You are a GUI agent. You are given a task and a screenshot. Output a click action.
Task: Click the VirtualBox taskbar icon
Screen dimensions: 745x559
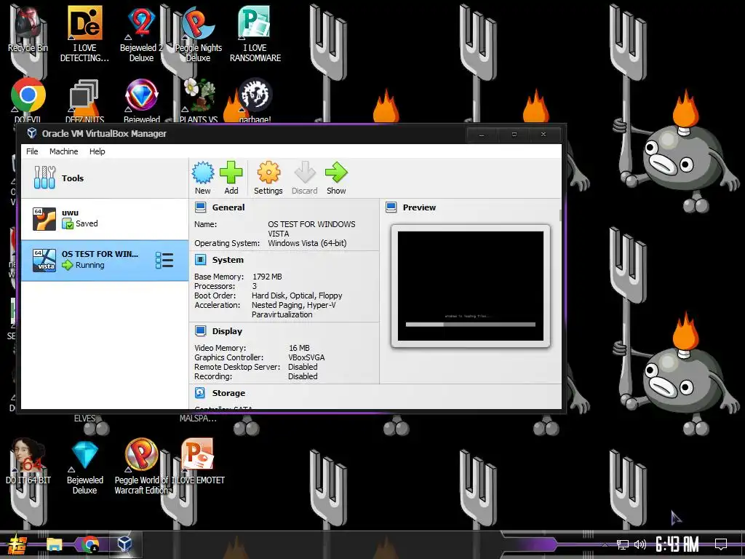(x=124, y=544)
